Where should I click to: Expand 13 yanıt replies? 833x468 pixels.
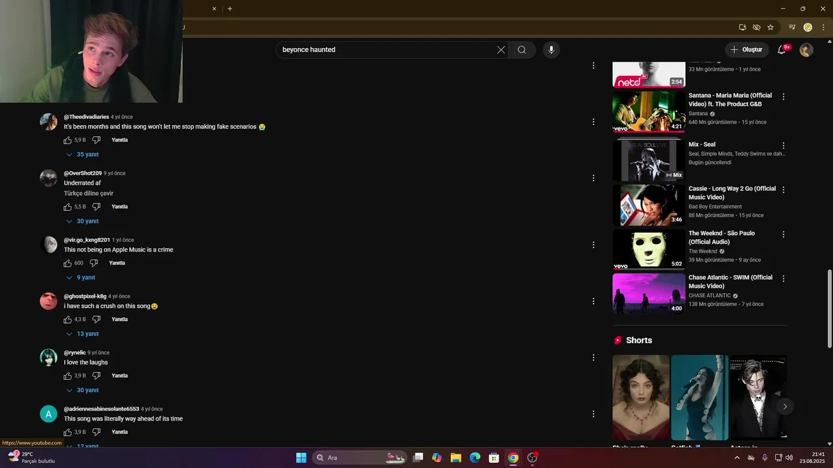point(83,334)
